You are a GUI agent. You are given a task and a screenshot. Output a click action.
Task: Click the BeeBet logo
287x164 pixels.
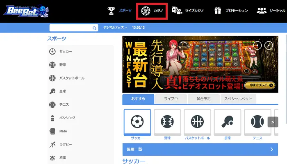26,11
